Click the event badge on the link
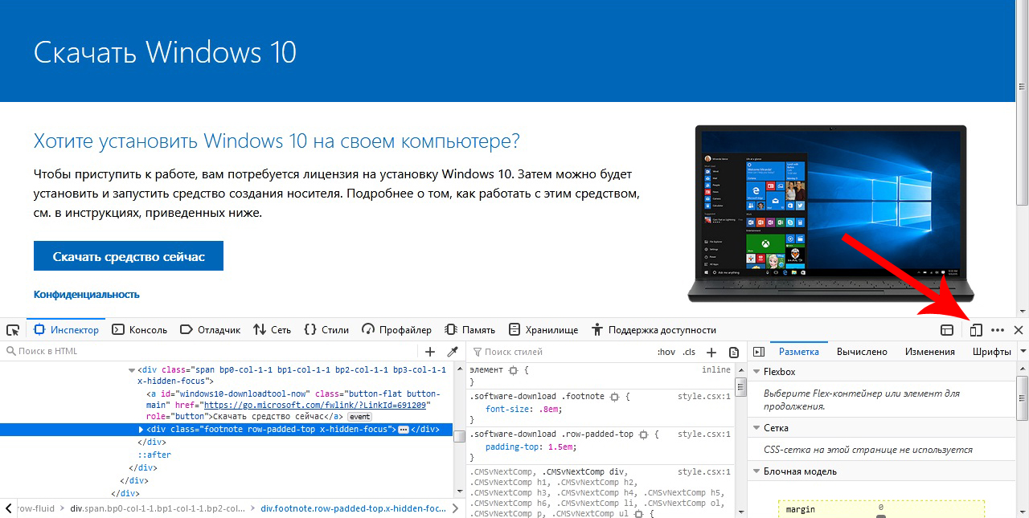Viewport: 1029px width, 518px height. tap(359, 417)
